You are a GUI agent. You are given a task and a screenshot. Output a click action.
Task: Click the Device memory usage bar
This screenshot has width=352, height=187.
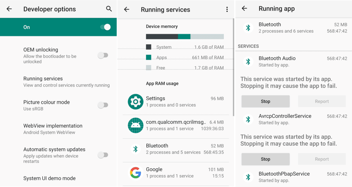point(185,37)
